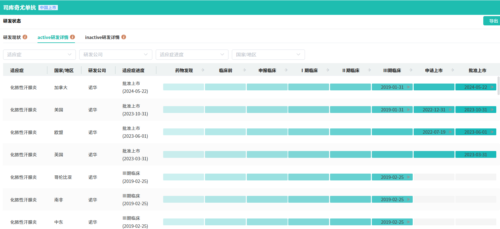Image resolution: width=500 pixels, height=229 pixels.
Task: Click arrow icon in Canada 2024-05-22 bar
Action: (492, 87)
